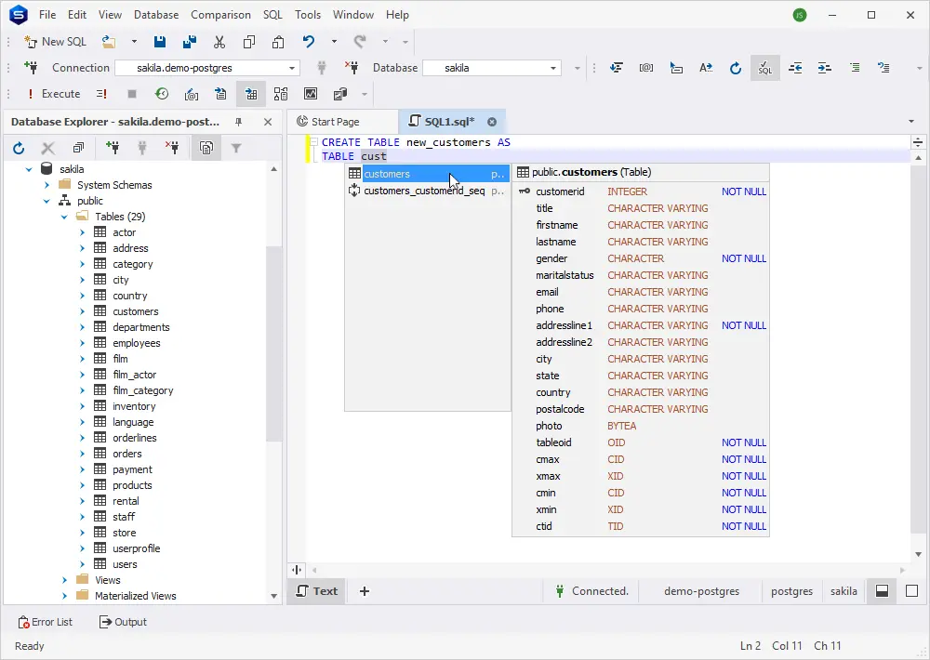
Task: Switch to the Start Page tab
Action: (335, 122)
